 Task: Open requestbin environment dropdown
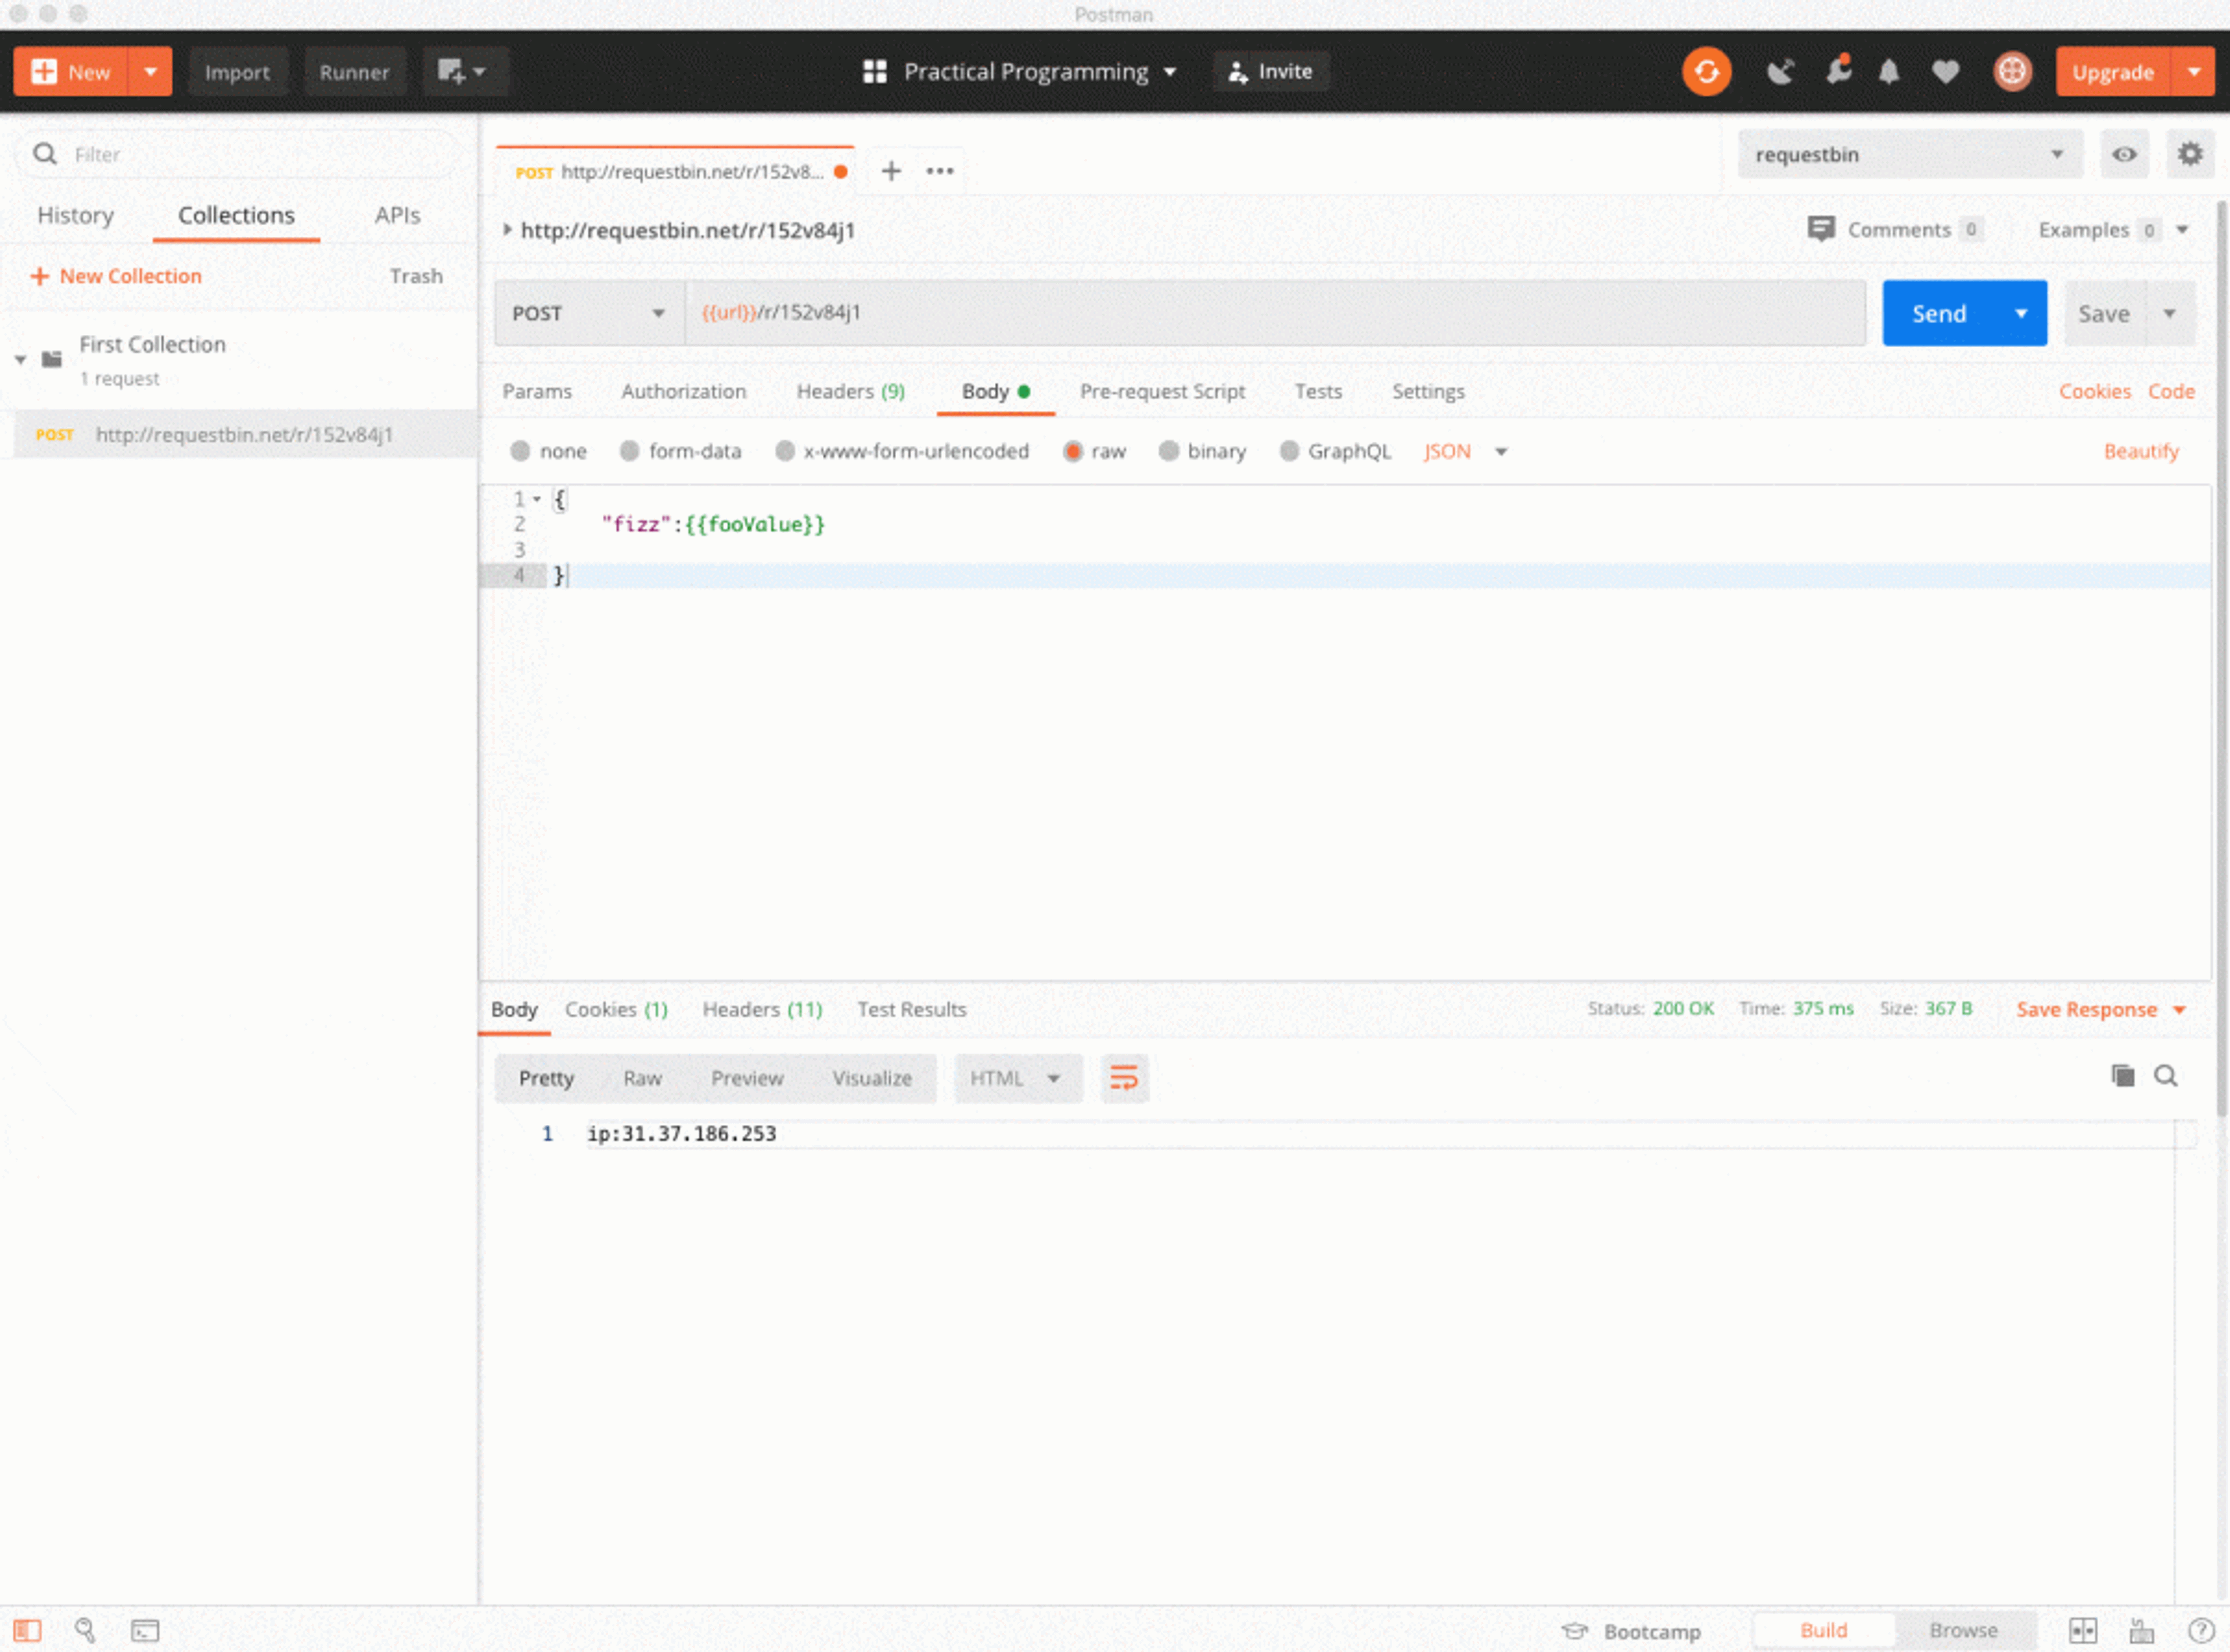point(1910,154)
